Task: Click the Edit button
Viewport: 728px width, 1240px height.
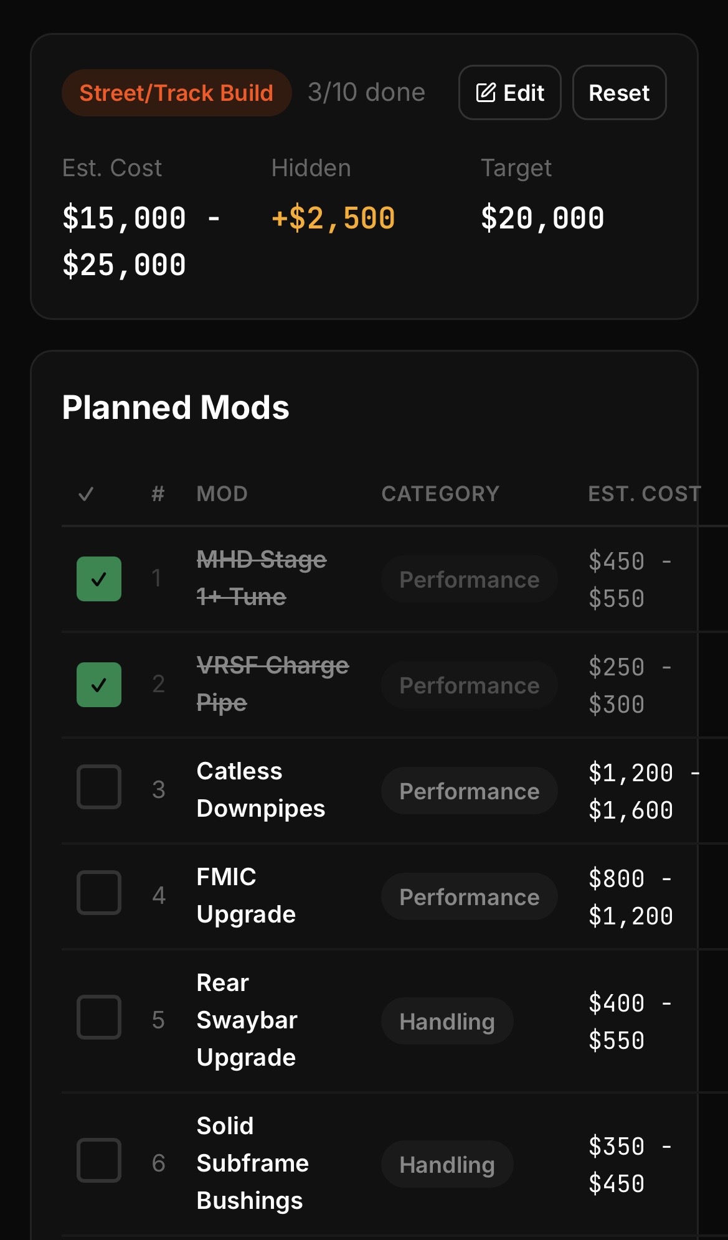Action: pos(509,92)
